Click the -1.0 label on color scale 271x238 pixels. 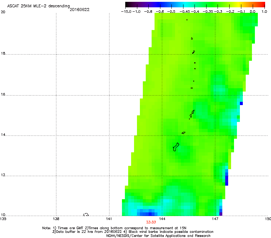[x=137, y=12]
